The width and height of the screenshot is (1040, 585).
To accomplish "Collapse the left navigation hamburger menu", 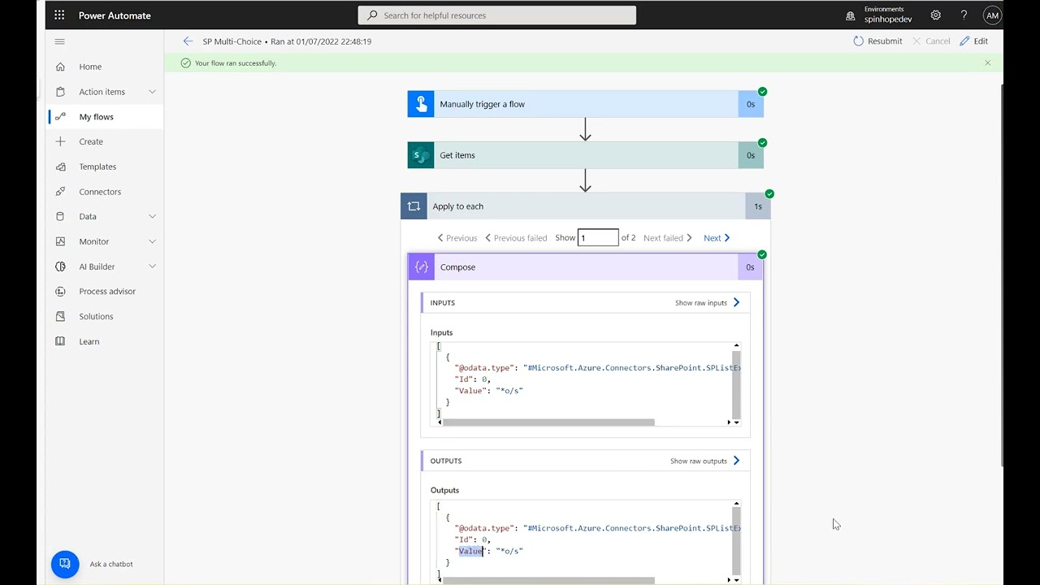I will [59, 41].
